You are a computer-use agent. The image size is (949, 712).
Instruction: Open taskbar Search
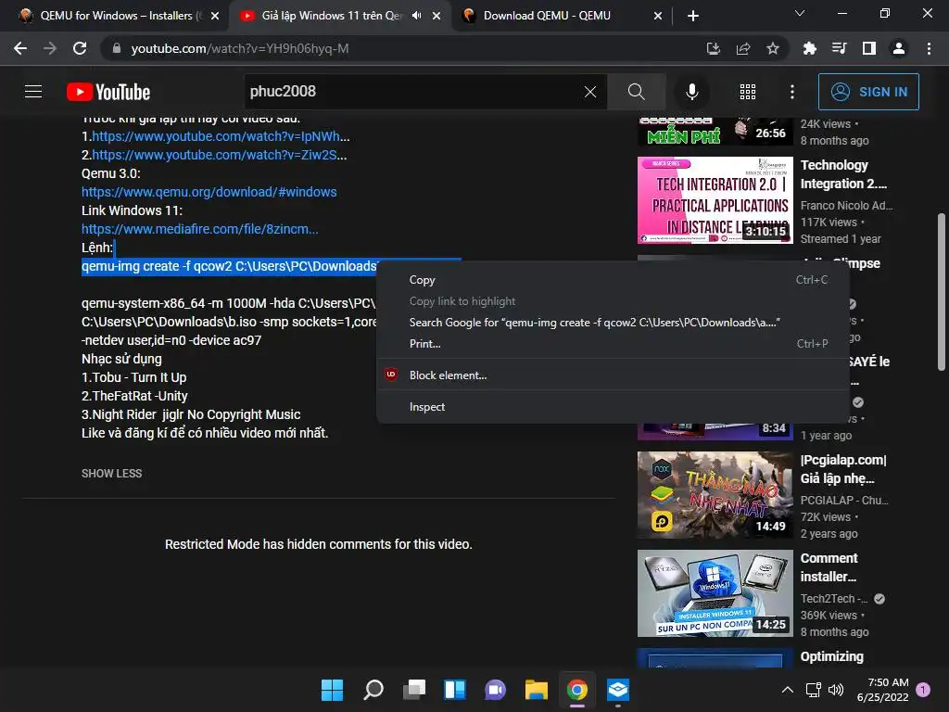pyautogui.click(x=373, y=690)
